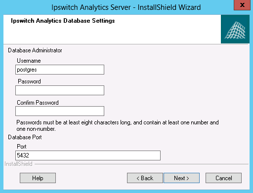Screen dimensions: 253x193
Task: Click the wizard title bar text
Action: coord(126,7)
